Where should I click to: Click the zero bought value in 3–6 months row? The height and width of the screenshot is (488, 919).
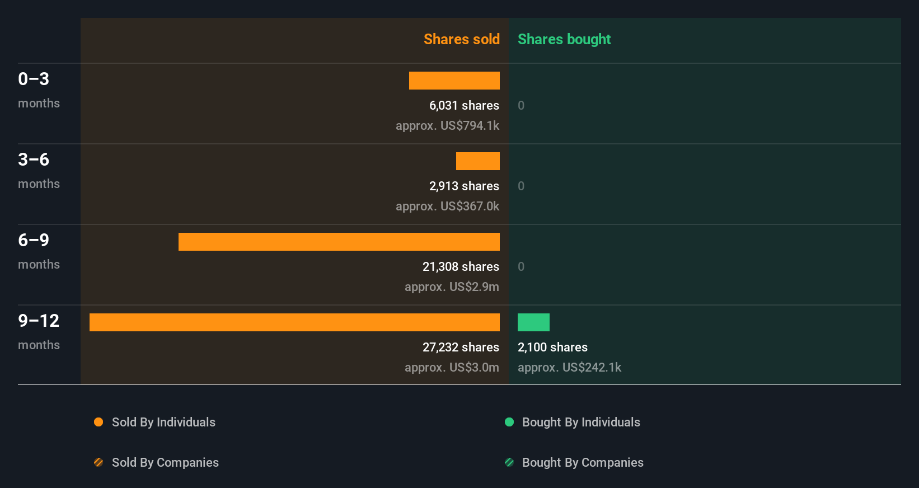(521, 186)
